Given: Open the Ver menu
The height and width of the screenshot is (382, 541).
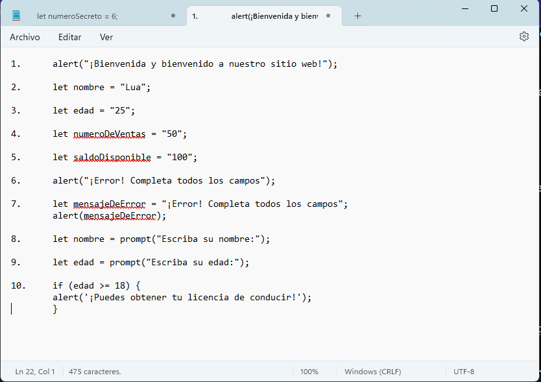Looking at the screenshot, I should coord(106,37).
